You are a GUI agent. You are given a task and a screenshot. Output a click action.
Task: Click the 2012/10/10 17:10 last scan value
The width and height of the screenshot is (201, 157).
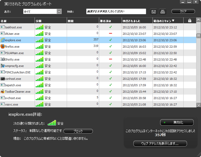pos(165,92)
